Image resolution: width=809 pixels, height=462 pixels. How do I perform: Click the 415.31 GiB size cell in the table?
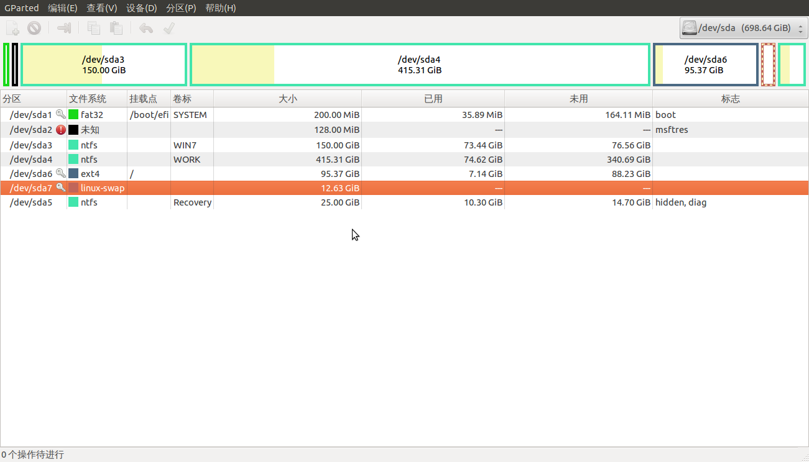337,160
